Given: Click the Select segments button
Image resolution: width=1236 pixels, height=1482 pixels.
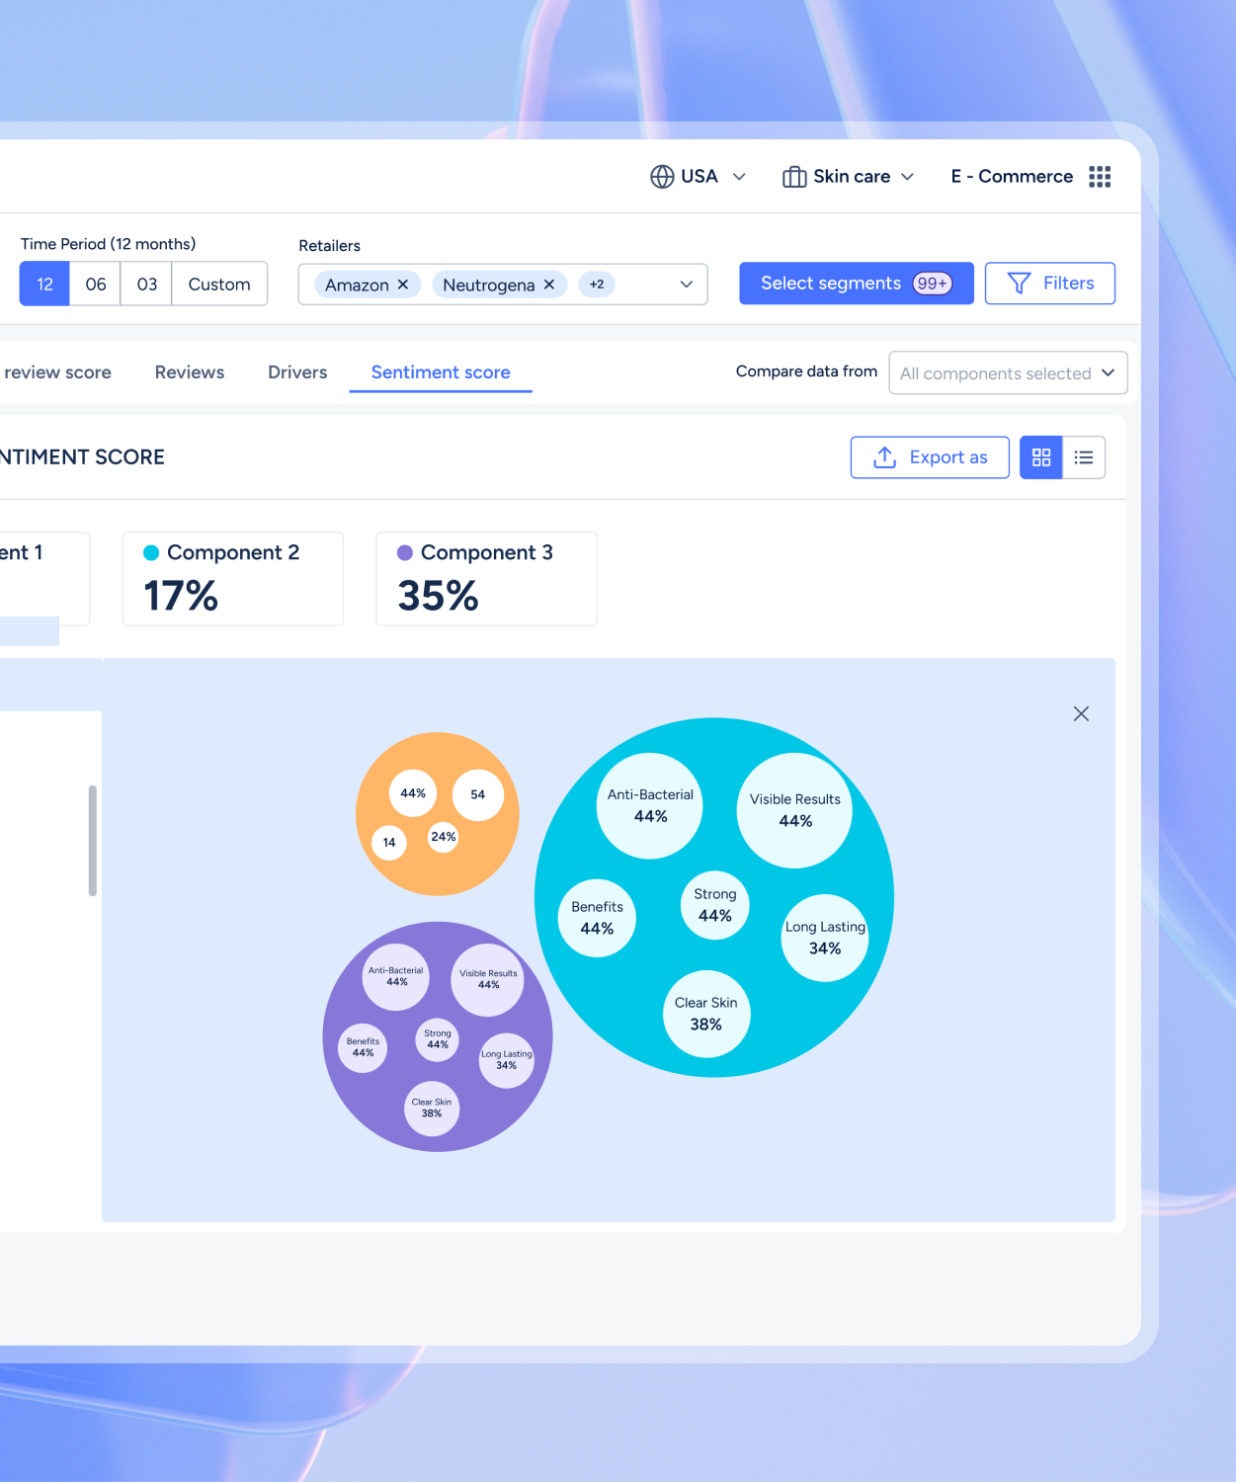Looking at the screenshot, I should tap(856, 284).
